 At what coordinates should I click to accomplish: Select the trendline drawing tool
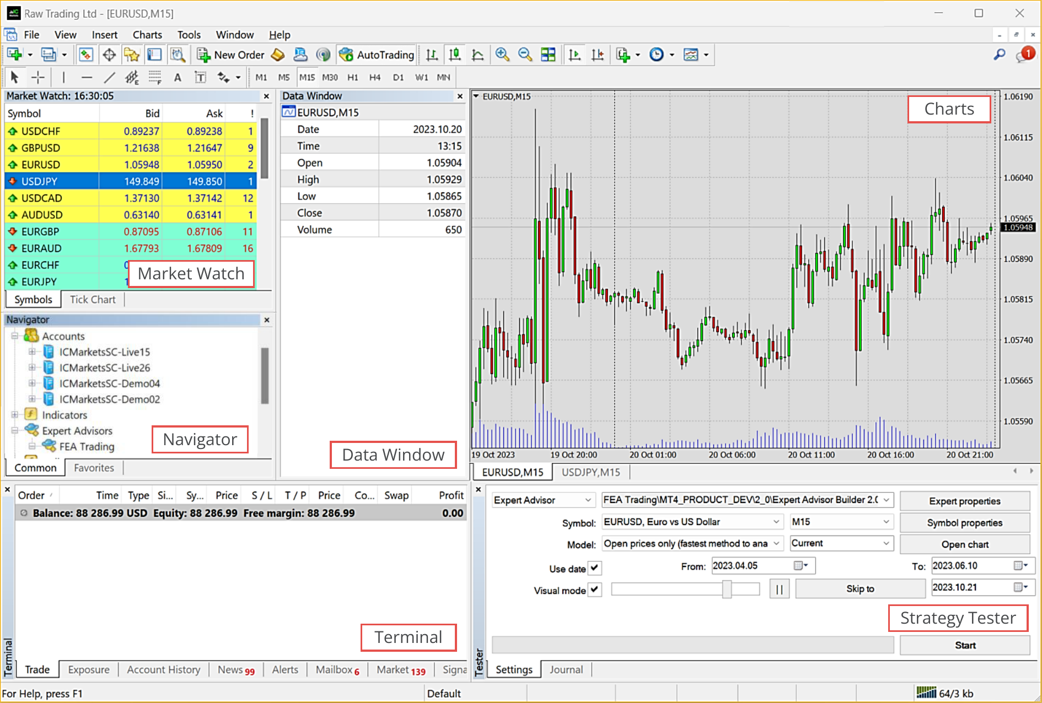110,78
